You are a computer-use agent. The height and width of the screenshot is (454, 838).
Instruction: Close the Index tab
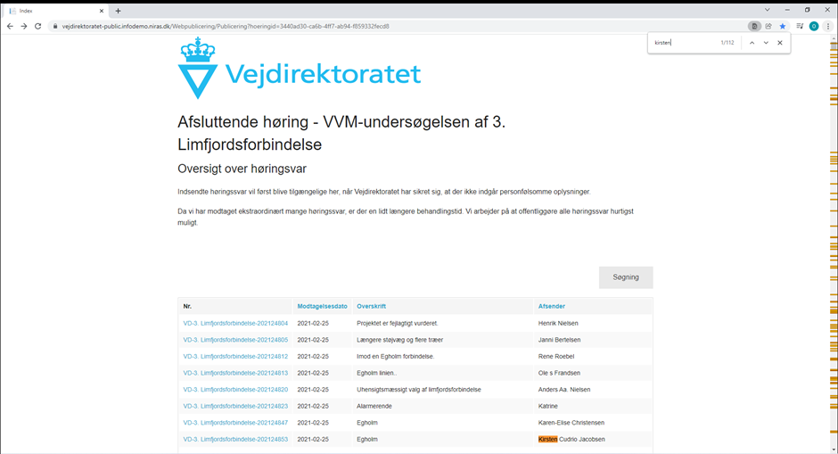[x=102, y=11]
